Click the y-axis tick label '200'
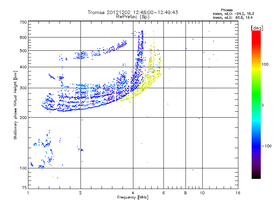 click(x=23, y=118)
